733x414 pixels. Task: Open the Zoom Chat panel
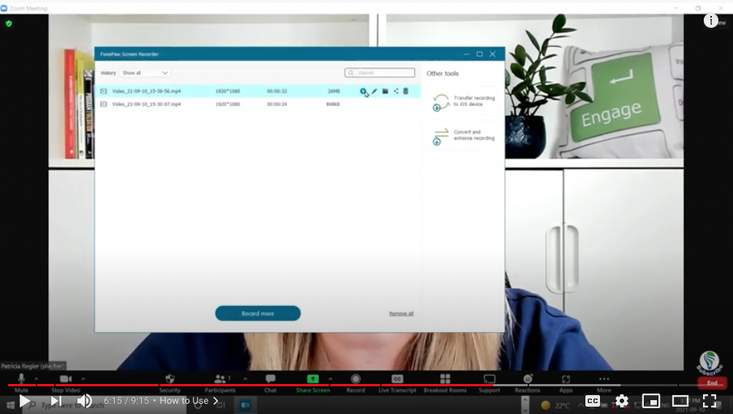270,382
